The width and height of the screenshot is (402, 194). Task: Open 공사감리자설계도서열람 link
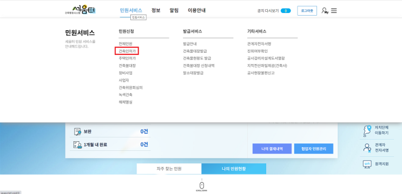click(266, 58)
